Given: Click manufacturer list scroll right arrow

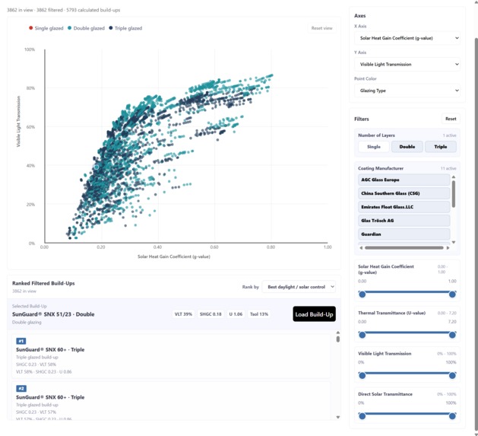Looking at the screenshot, I should pyautogui.click(x=448, y=248).
